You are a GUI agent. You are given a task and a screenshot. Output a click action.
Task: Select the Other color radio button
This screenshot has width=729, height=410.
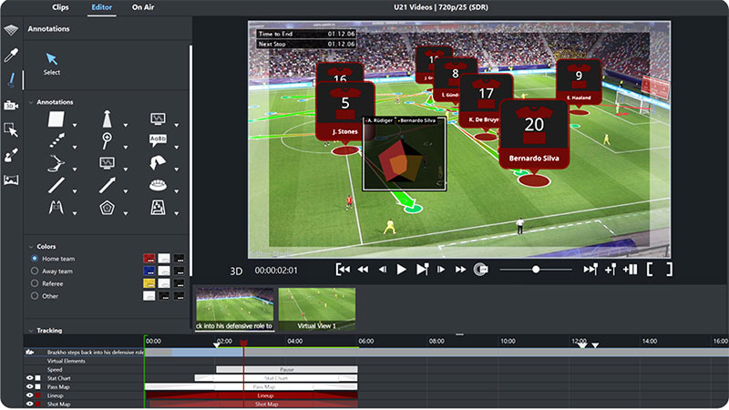point(35,296)
